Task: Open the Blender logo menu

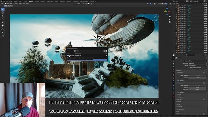Action: pos(2,1)
